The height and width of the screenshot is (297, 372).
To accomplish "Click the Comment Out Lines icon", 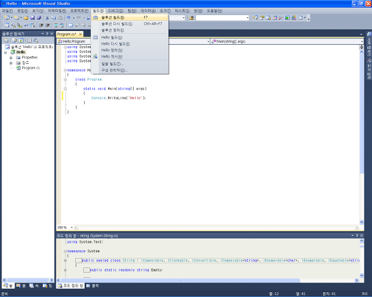I will point(56,25).
